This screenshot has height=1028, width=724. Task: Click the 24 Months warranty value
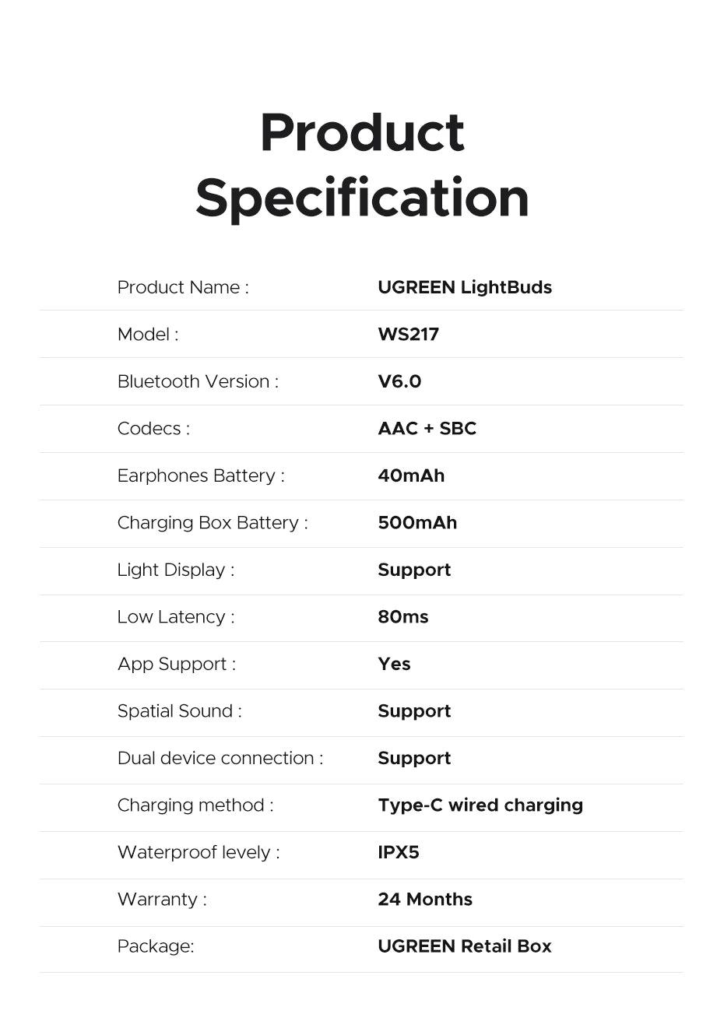click(424, 900)
